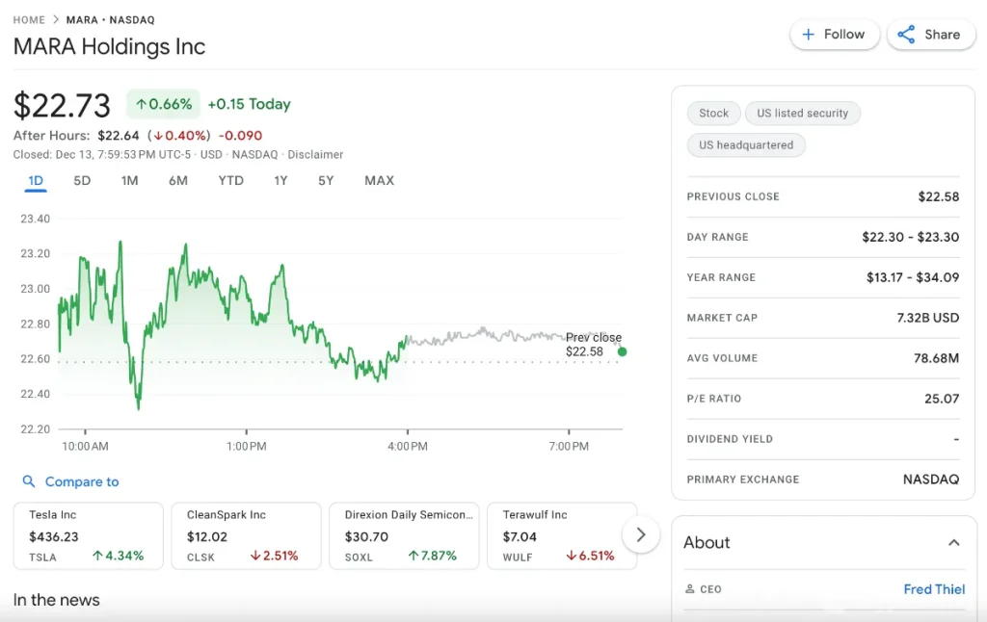
Task: Click the Primary Exchange value NASDAQ
Action: [x=931, y=479]
